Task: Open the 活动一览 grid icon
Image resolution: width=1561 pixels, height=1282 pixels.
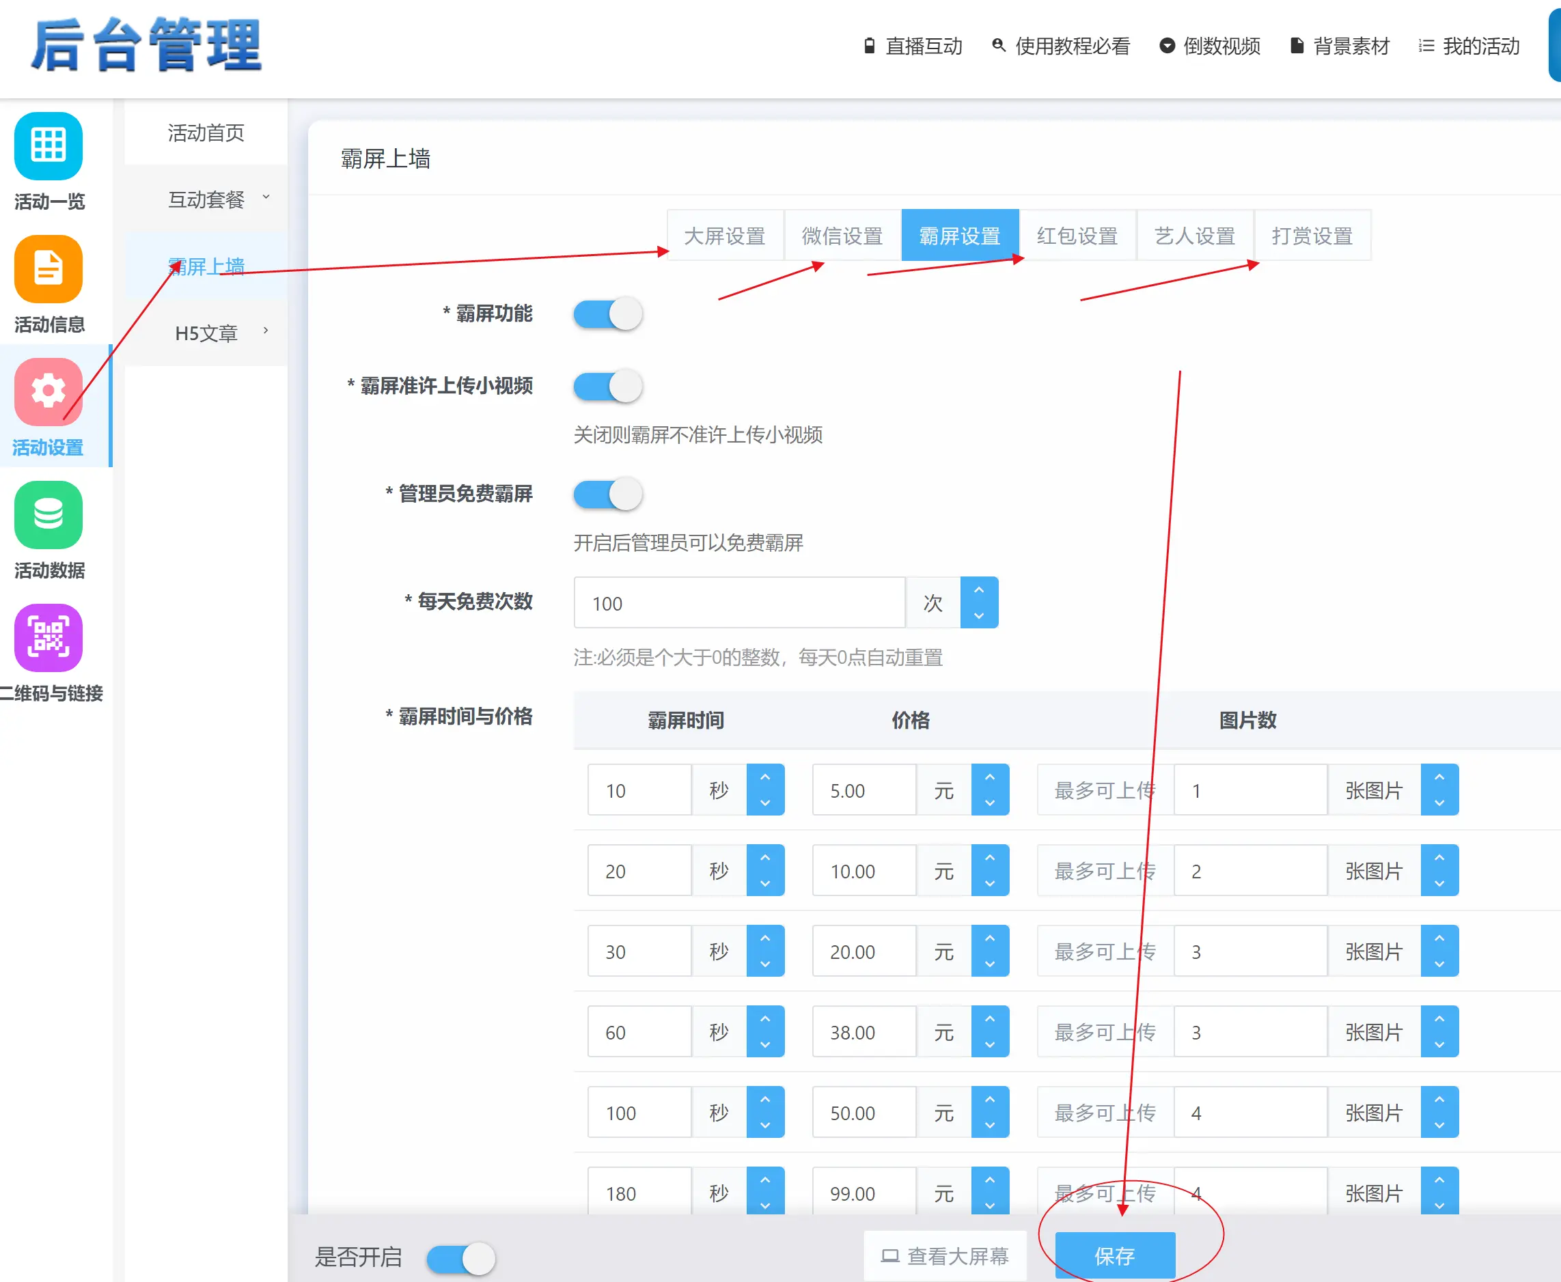Action: [48, 145]
